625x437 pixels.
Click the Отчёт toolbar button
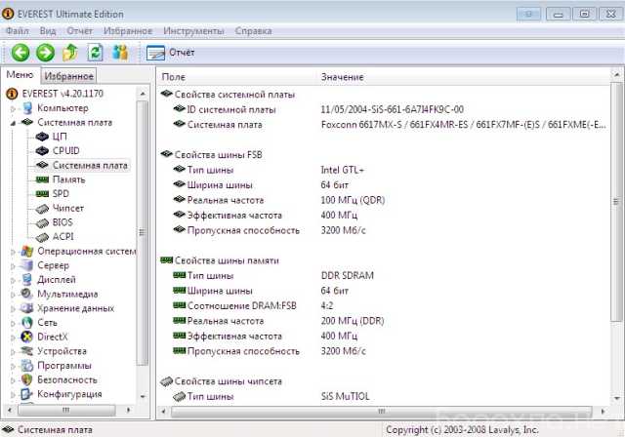point(172,53)
